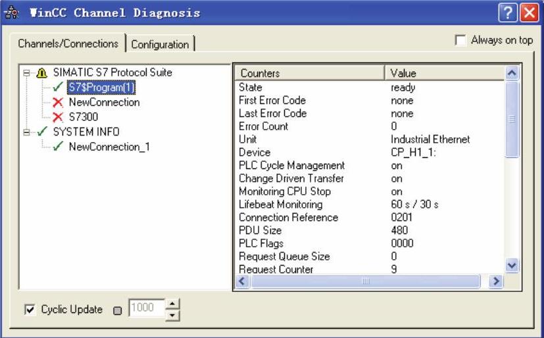This screenshot has height=338, width=544.
Task: Click the Value column header
Action: 445,73
